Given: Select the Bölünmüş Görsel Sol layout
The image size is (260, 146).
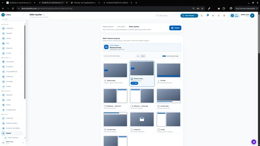Looking at the screenshot, I should click(115, 99).
